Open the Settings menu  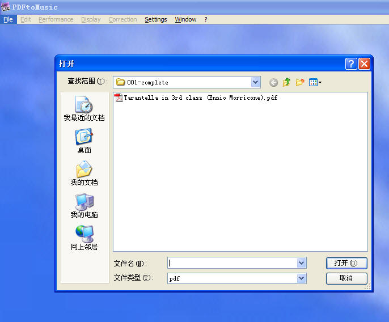[x=156, y=19]
